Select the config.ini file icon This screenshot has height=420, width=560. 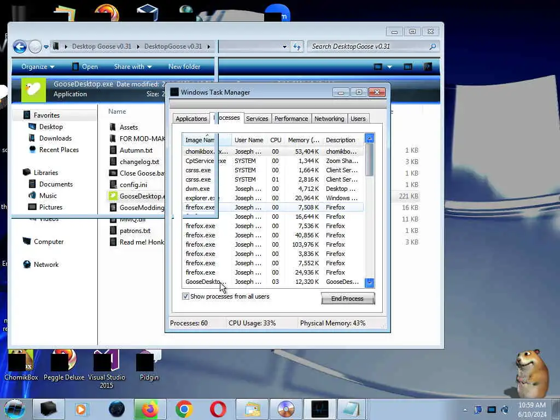tap(113, 185)
